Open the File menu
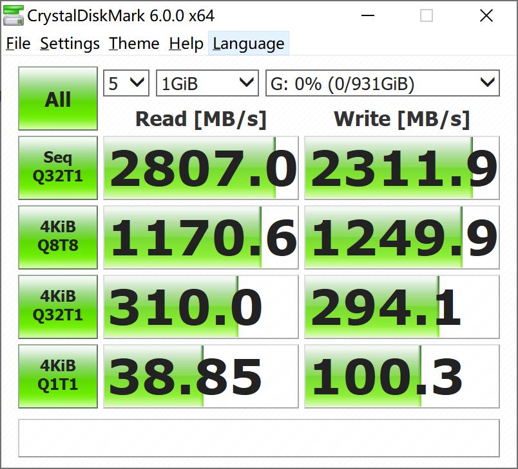518x469 pixels. [18, 44]
